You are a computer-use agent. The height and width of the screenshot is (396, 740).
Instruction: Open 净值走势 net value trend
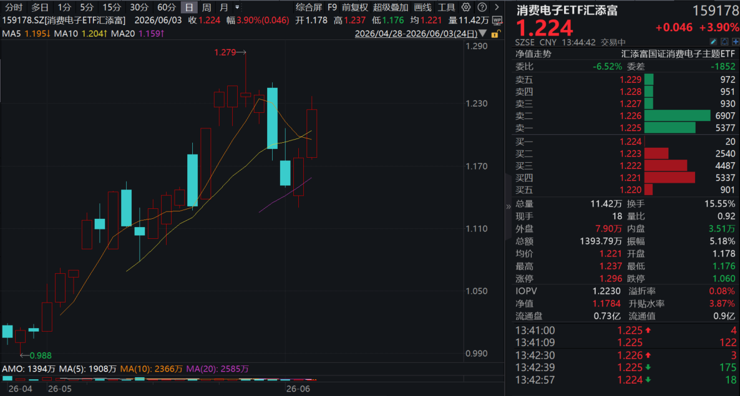(x=533, y=54)
